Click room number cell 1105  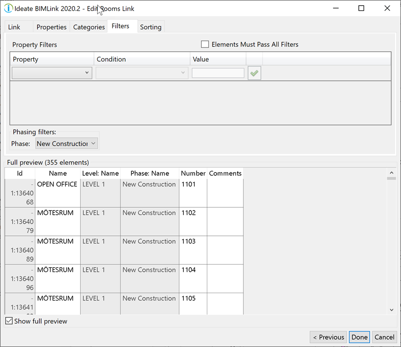click(193, 304)
